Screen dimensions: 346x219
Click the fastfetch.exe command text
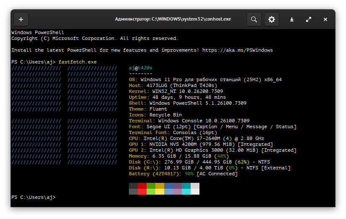[77, 62]
